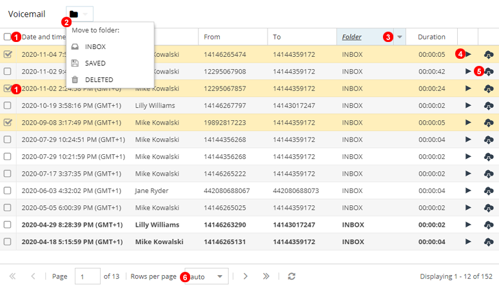Screen dimensions: 499x288
Task: Jump to the last page of voicemails
Action: click(266, 276)
